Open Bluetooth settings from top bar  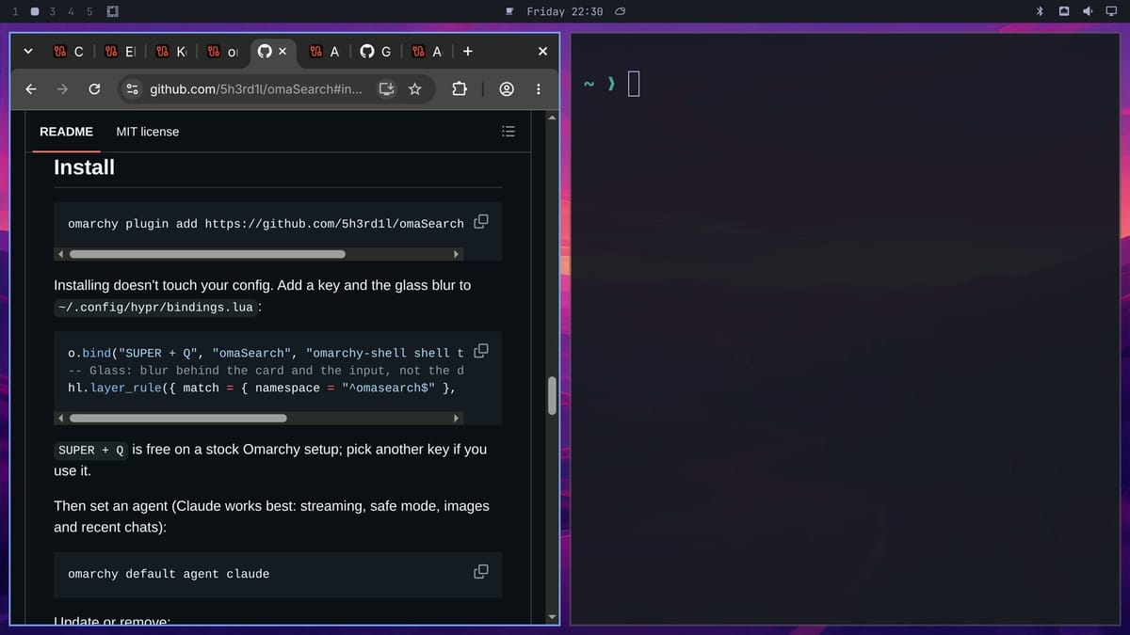point(1041,11)
